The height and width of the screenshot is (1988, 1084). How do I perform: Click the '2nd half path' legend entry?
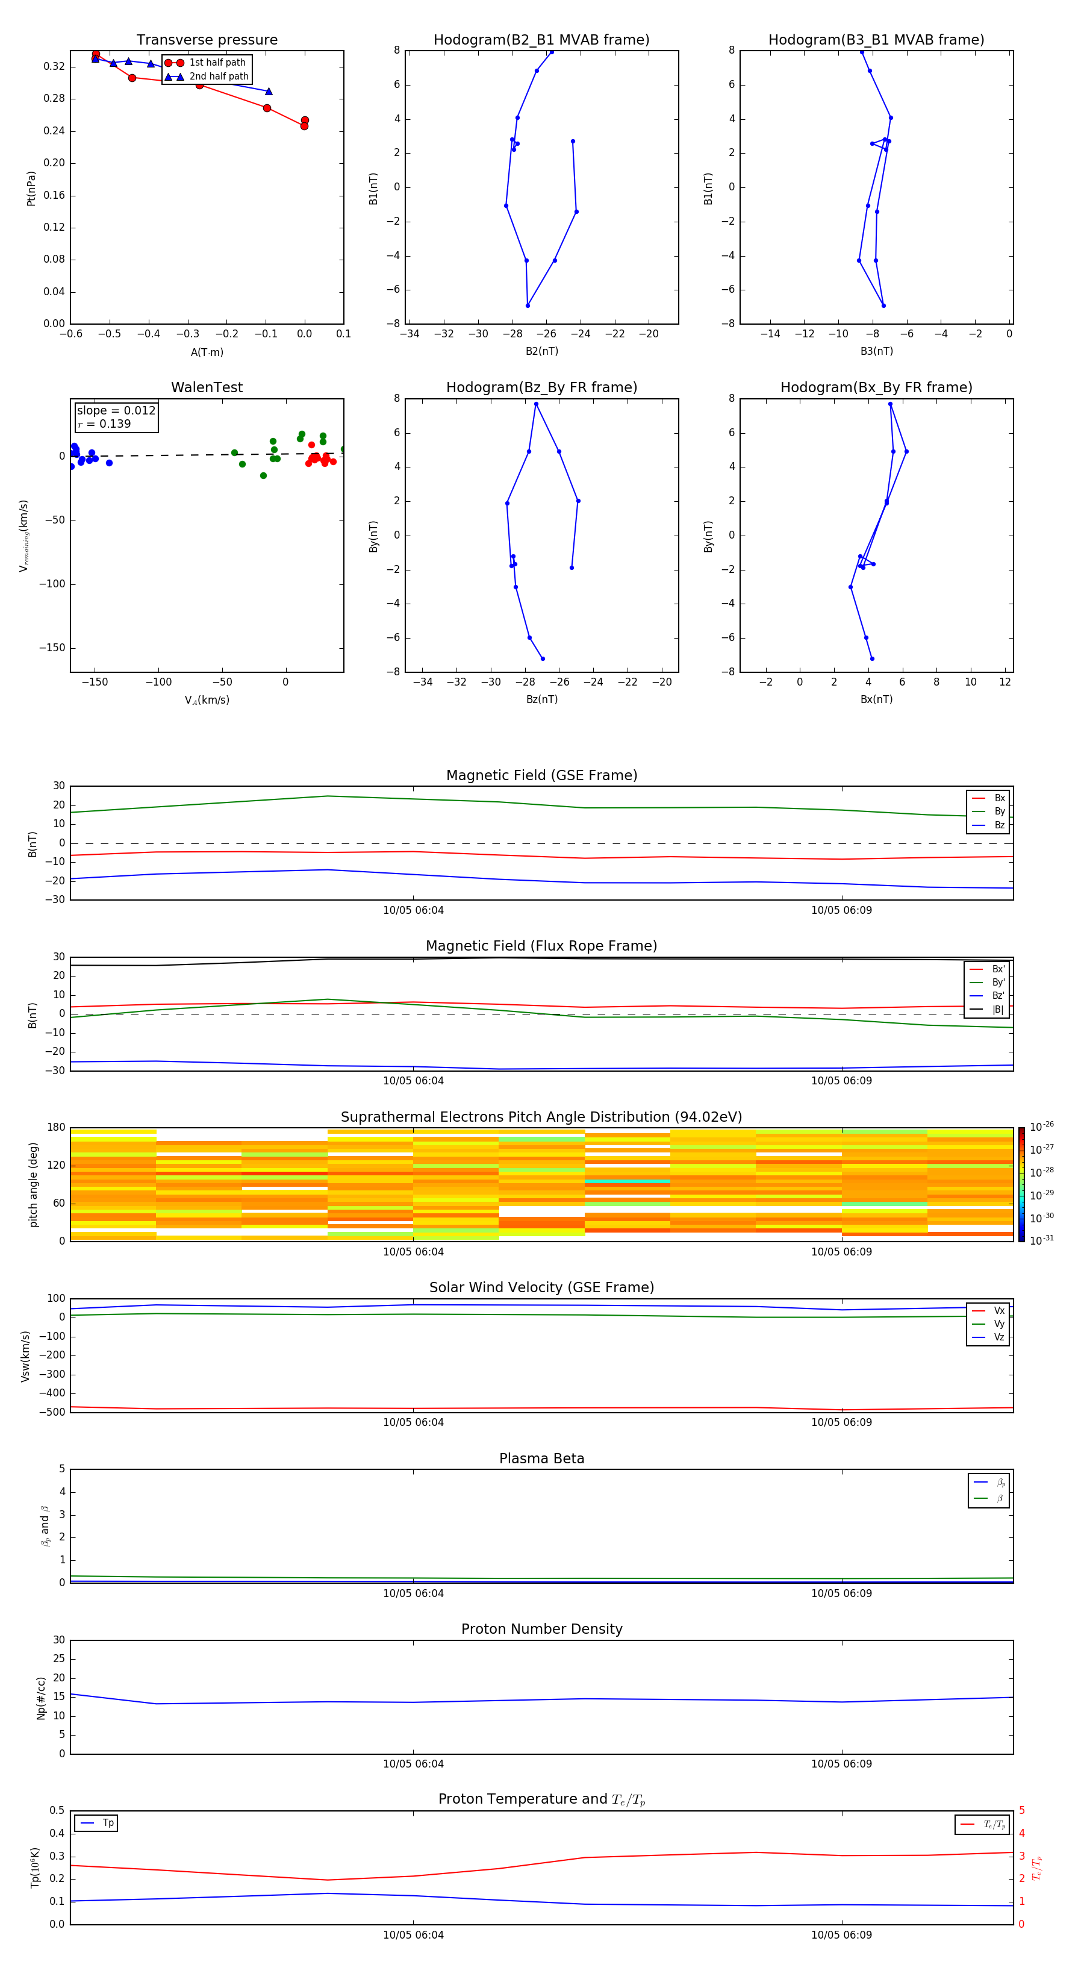click(207, 77)
